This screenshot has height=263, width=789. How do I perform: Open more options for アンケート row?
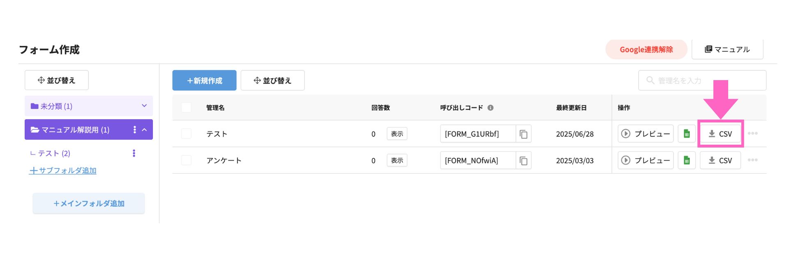tap(752, 160)
